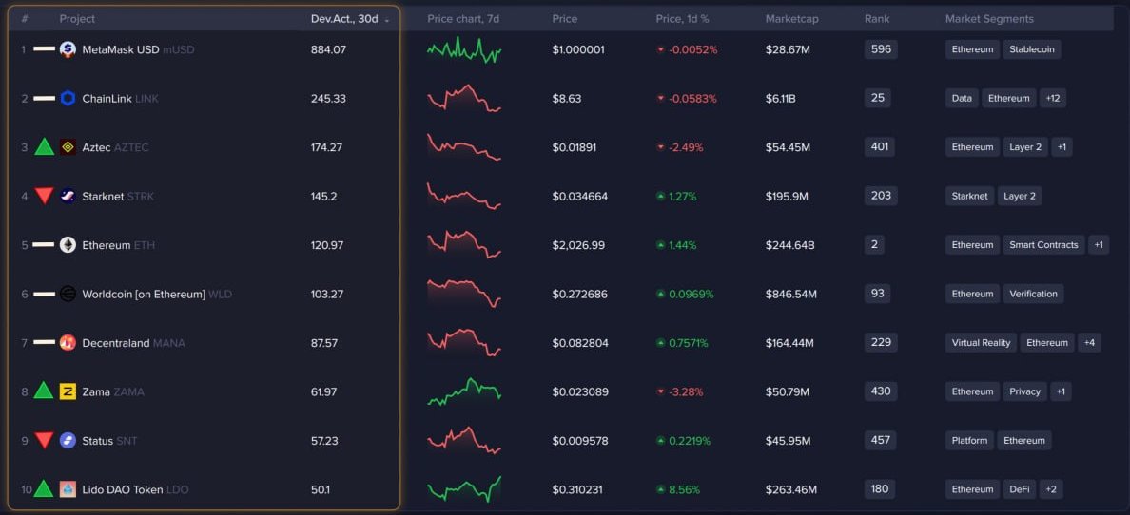The height and width of the screenshot is (515, 1130).
Task: Click the Verification tag for Worldcoin
Action: [1033, 294]
